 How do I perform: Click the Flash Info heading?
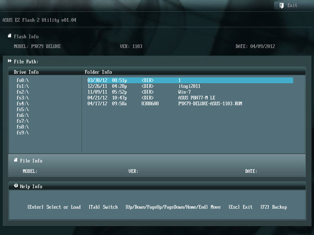26,37
